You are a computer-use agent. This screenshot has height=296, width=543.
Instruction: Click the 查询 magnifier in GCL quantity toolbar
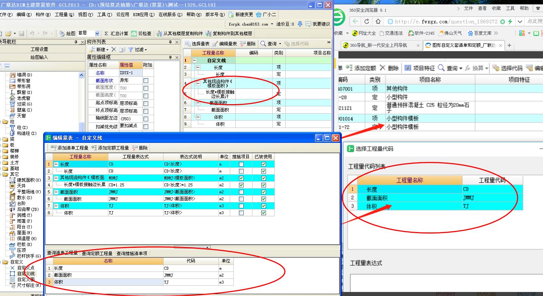pyautogui.click(x=263, y=43)
